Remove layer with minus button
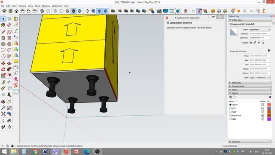Image resolution: width=275 pixels, height=155 pixels. click(234, 97)
